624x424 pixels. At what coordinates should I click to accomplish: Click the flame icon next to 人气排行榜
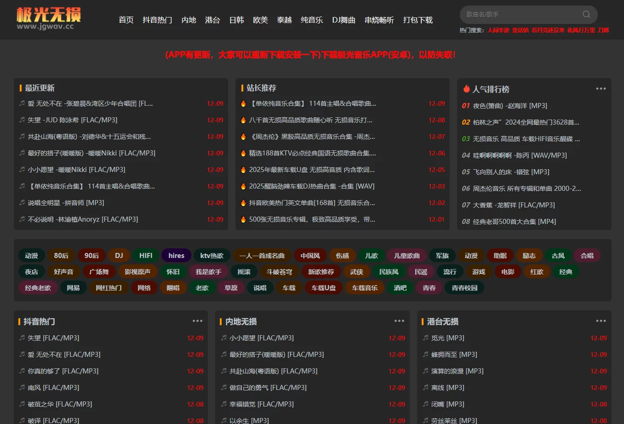click(x=466, y=89)
